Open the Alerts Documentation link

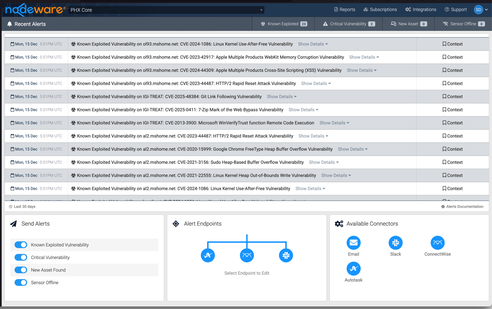462,207
